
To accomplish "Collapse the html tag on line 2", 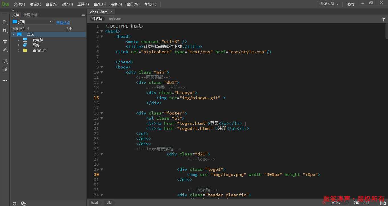I will [102, 31].
